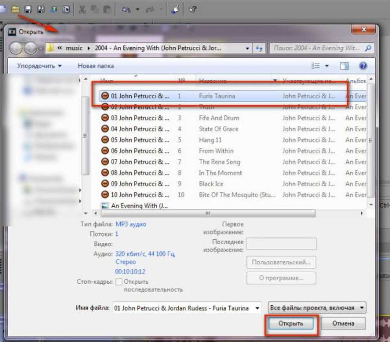Click Новая папка in the command bar
390x342 pixels.
coord(96,66)
